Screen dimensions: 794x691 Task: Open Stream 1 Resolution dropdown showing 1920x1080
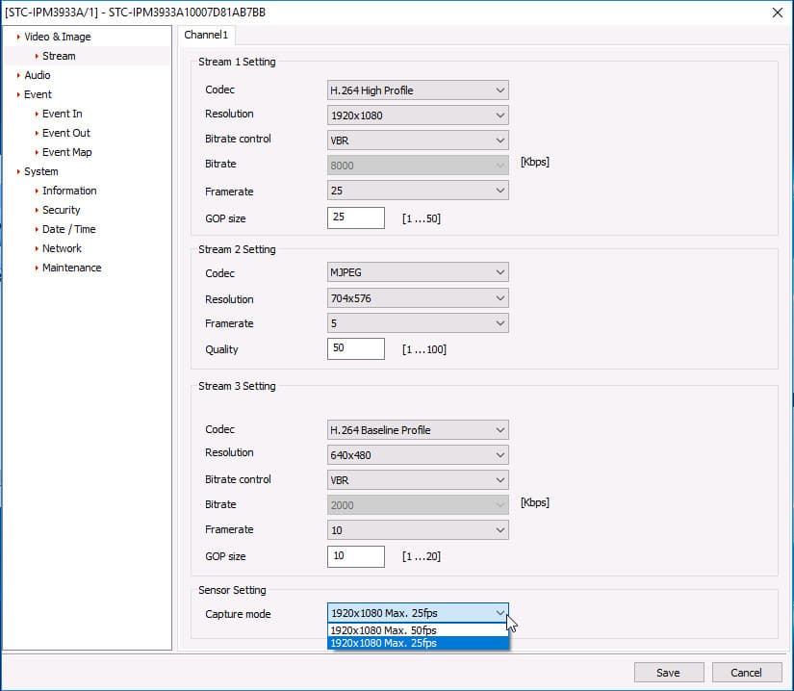[418, 115]
